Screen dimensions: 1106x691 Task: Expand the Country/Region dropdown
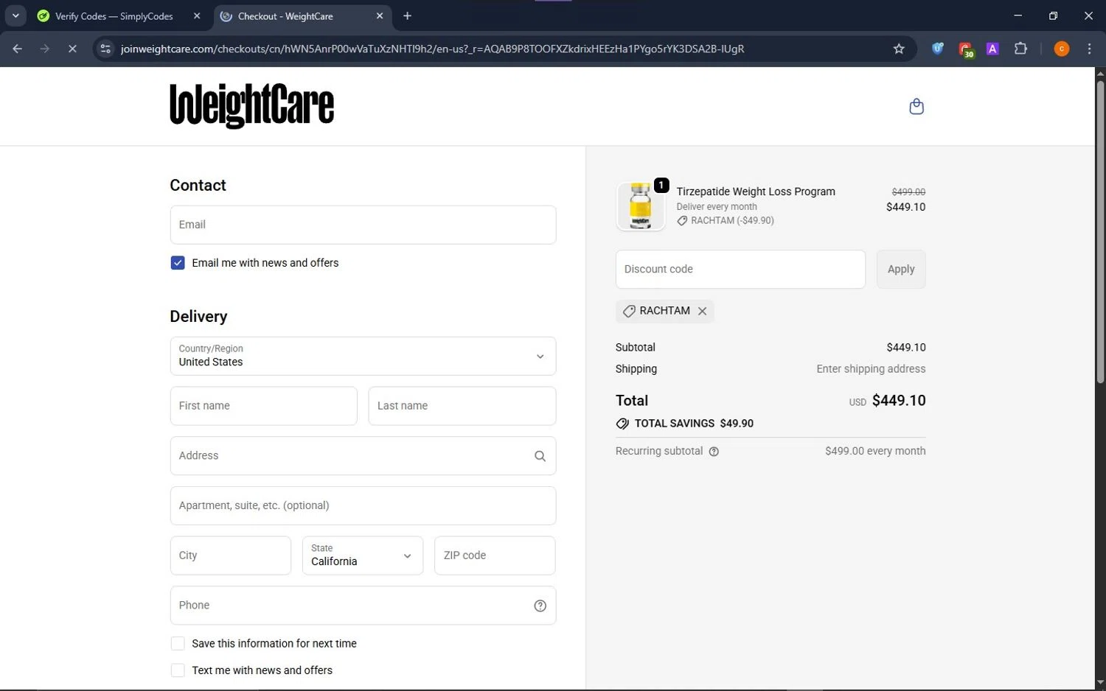(363, 356)
